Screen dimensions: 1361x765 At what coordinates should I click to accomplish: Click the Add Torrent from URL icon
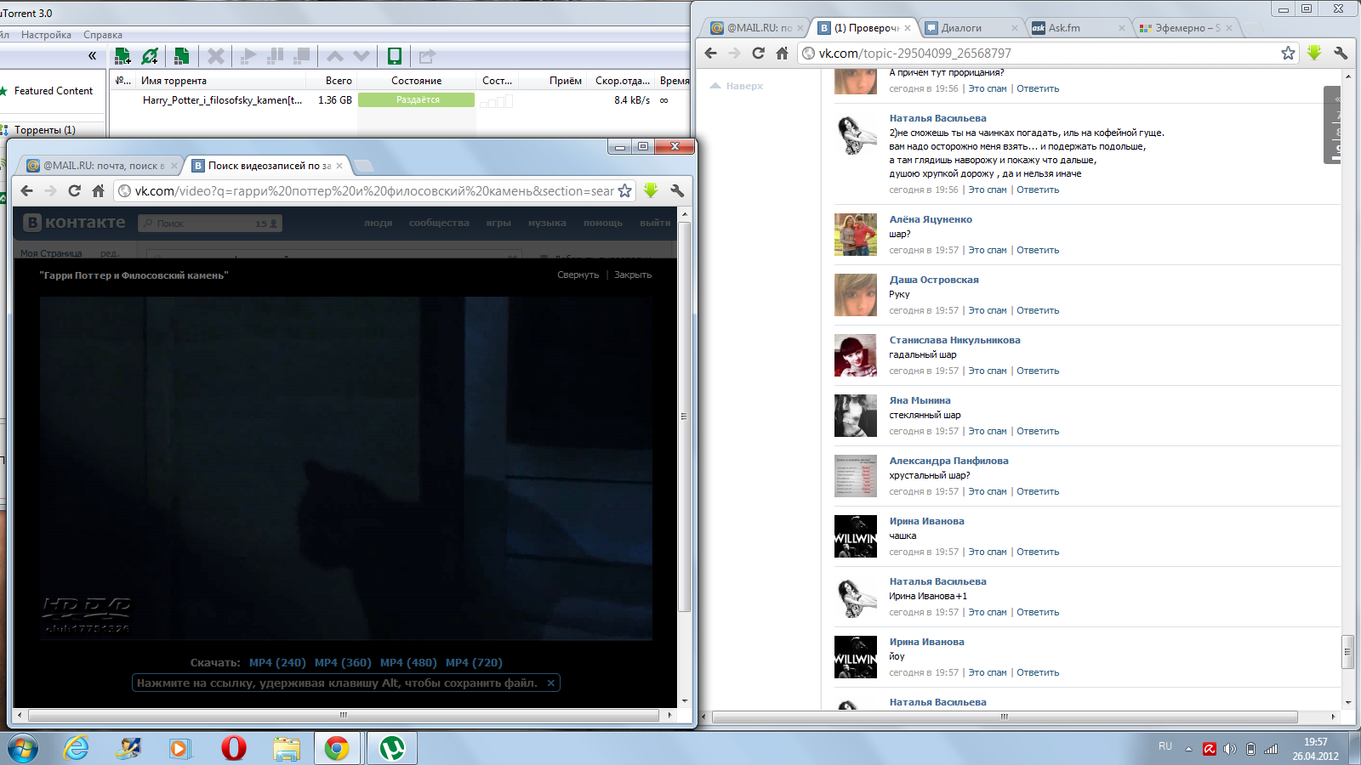tap(150, 56)
